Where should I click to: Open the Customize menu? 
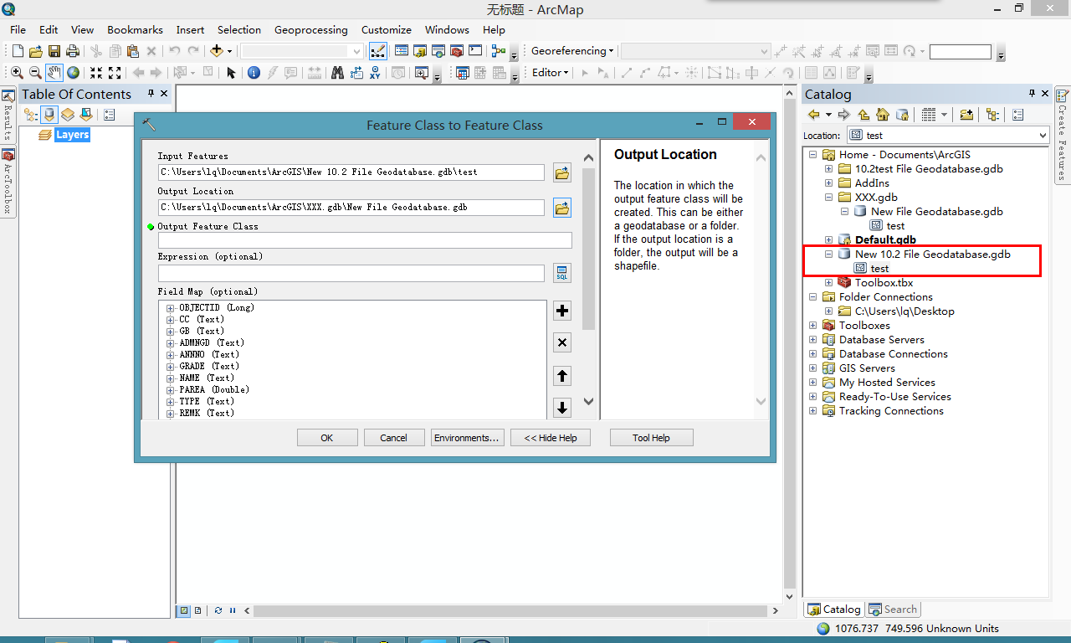click(386, 29)
